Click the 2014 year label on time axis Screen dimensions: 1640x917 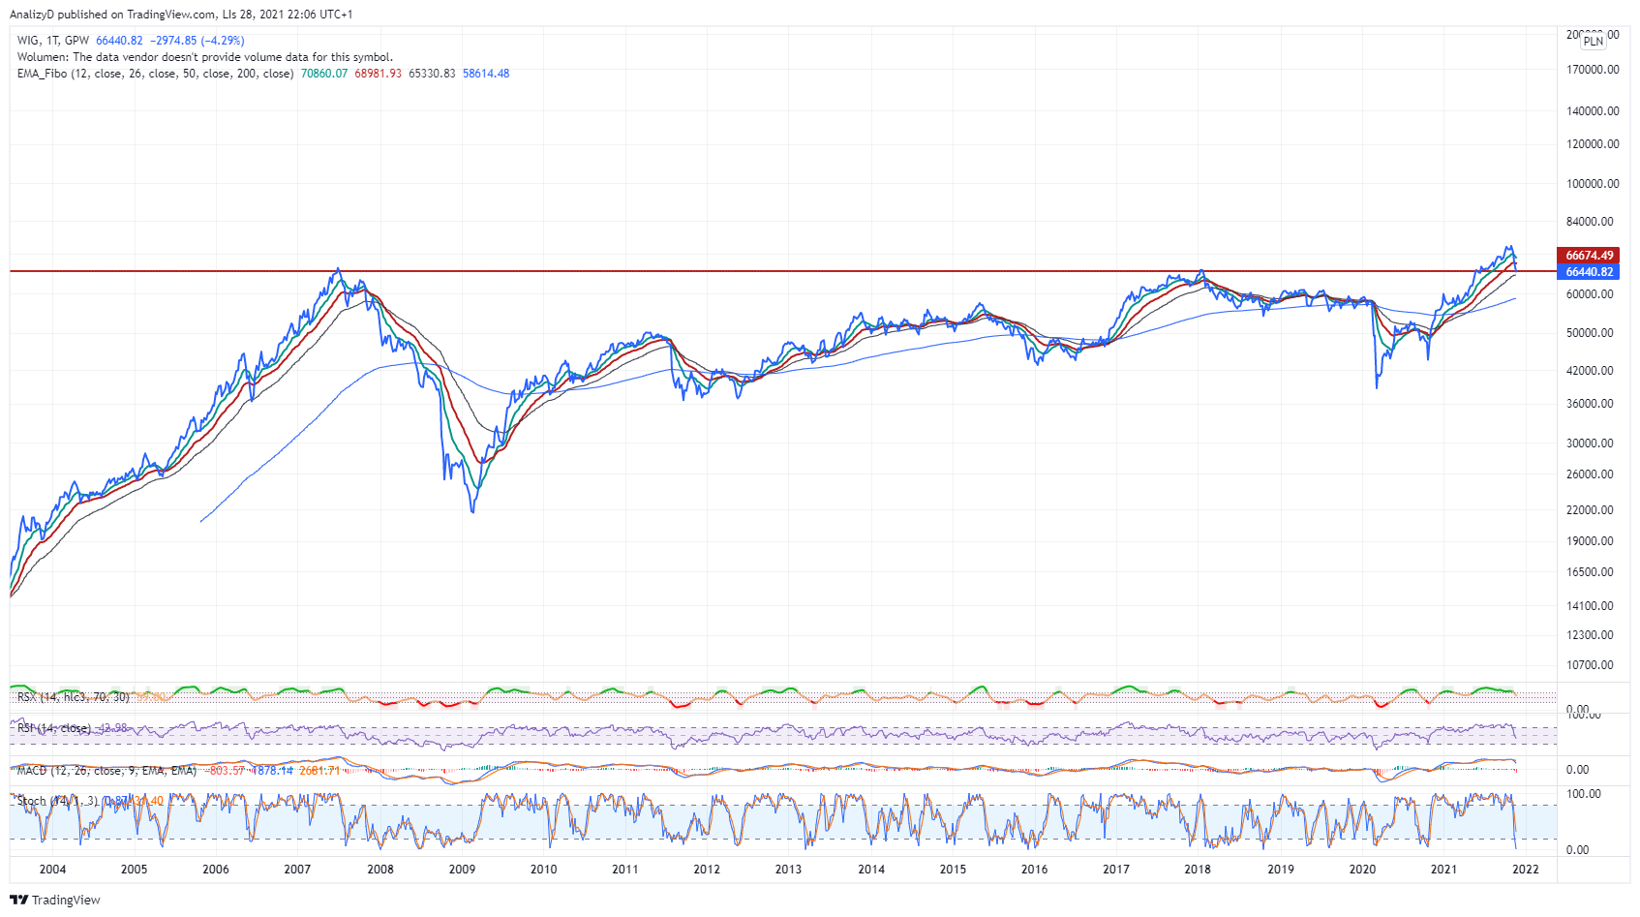[871, 869]
